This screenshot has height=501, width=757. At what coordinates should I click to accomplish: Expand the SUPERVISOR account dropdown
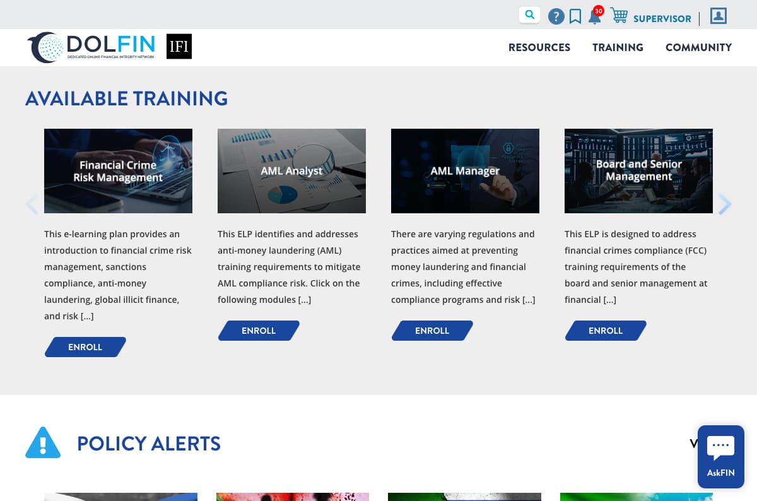click(x=662, y=18)
